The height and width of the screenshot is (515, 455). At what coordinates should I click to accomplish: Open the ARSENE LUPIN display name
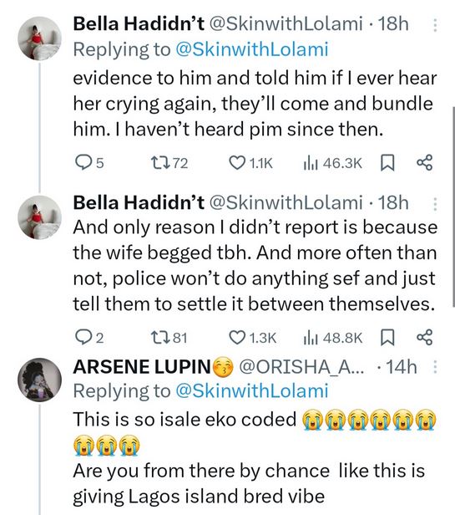point(142,367)
